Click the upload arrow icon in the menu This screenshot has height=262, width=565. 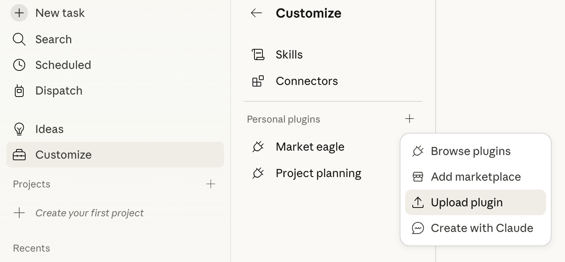coord(418,202)
